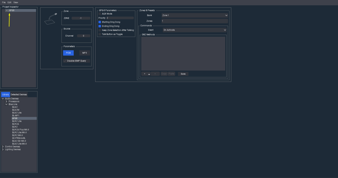The height and width of the screenshot is (178, 338).
Task: Select SC-PRD4-A-BL in the library
Action: click(19, 138)
